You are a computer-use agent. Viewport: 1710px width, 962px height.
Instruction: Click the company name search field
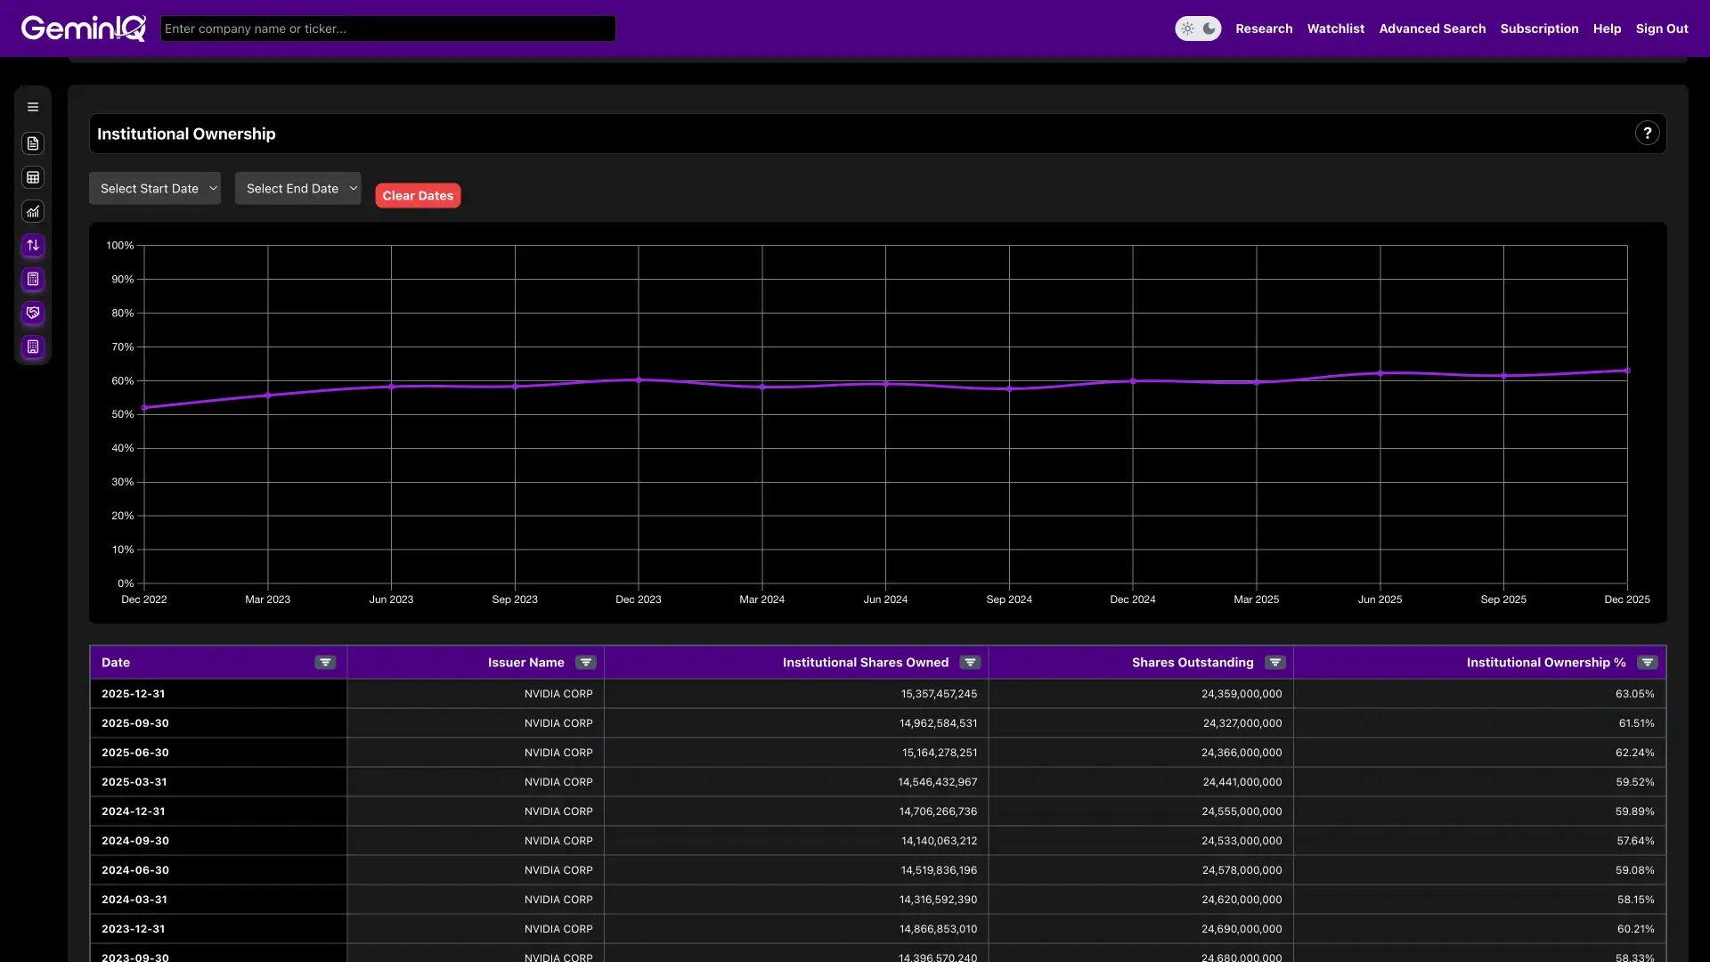coord(387,28)
